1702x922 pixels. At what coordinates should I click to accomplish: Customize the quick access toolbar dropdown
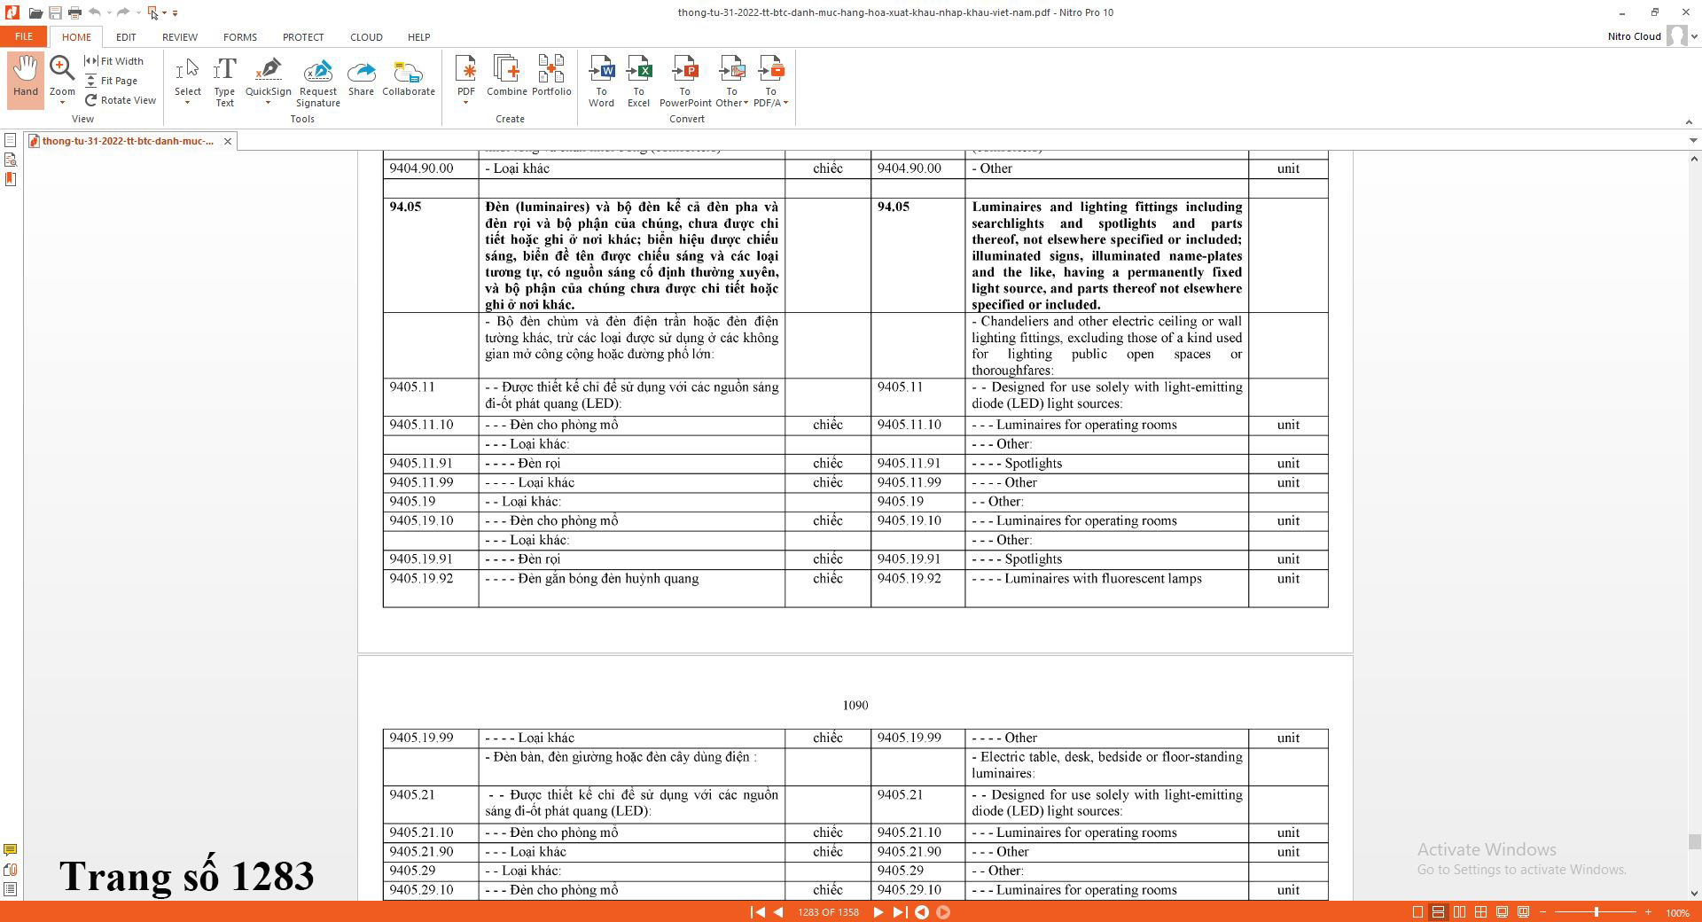[x=175, y=13]
